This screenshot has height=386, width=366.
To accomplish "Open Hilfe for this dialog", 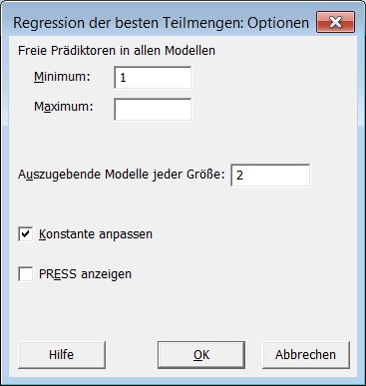I will point(62,355).
